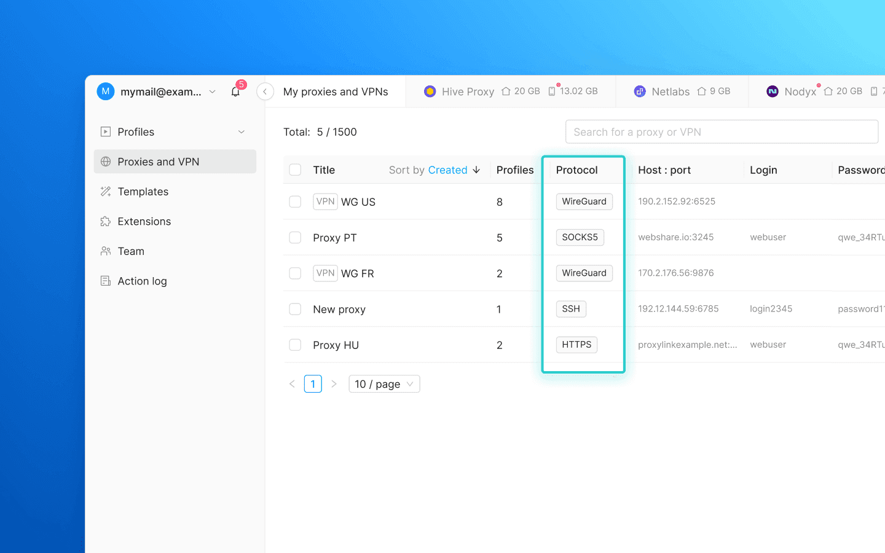
Task: Check the WG US row checkbox
Action: [295, 202]
